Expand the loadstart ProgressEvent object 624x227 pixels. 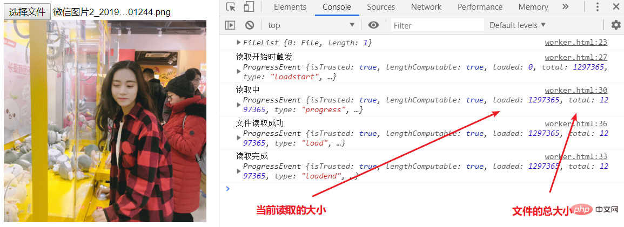238,72
